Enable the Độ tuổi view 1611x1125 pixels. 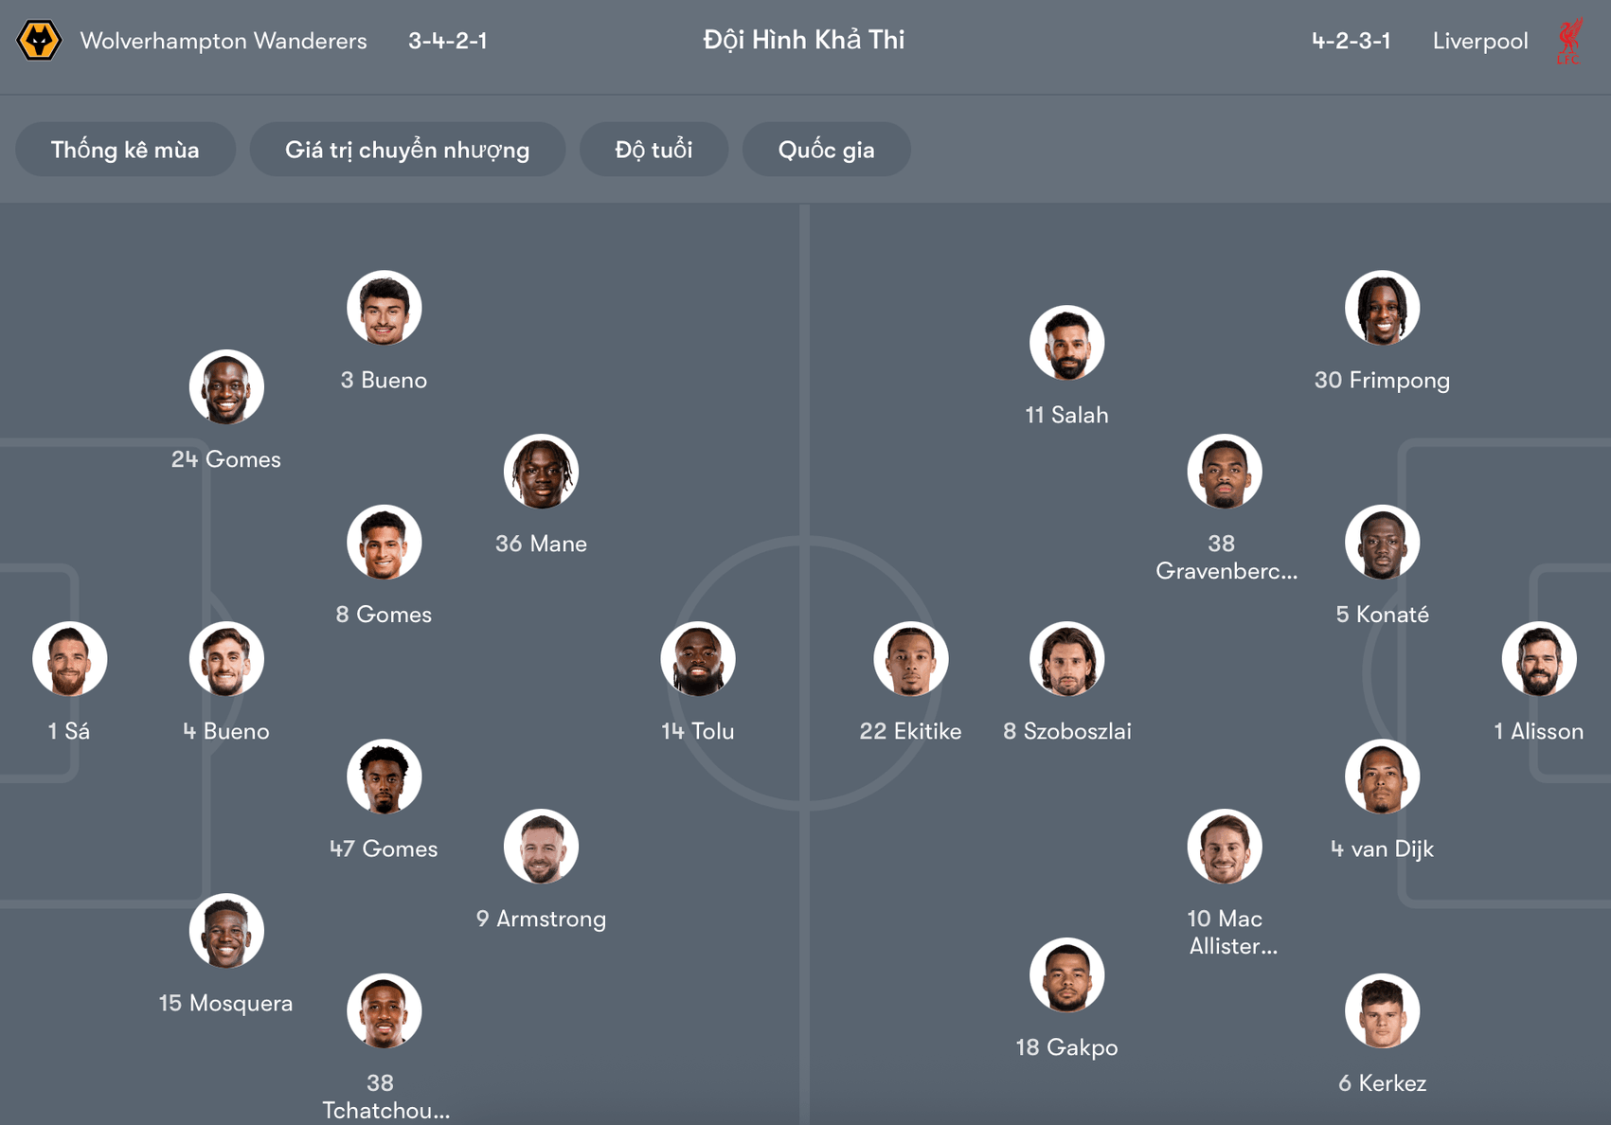pyautogui.click(x=653, y=149)
